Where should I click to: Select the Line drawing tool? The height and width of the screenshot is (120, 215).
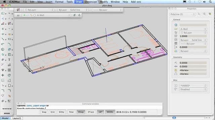[3, 39]
